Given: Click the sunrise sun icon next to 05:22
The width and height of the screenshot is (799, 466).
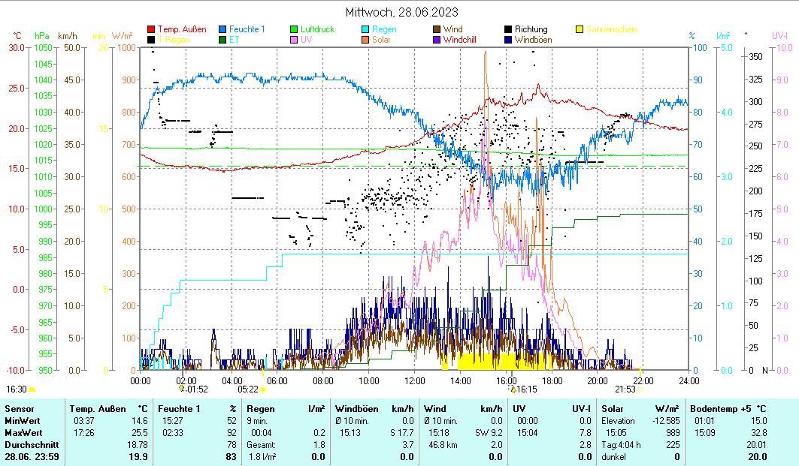Looking at the screenshot, I should click(263, 389).
